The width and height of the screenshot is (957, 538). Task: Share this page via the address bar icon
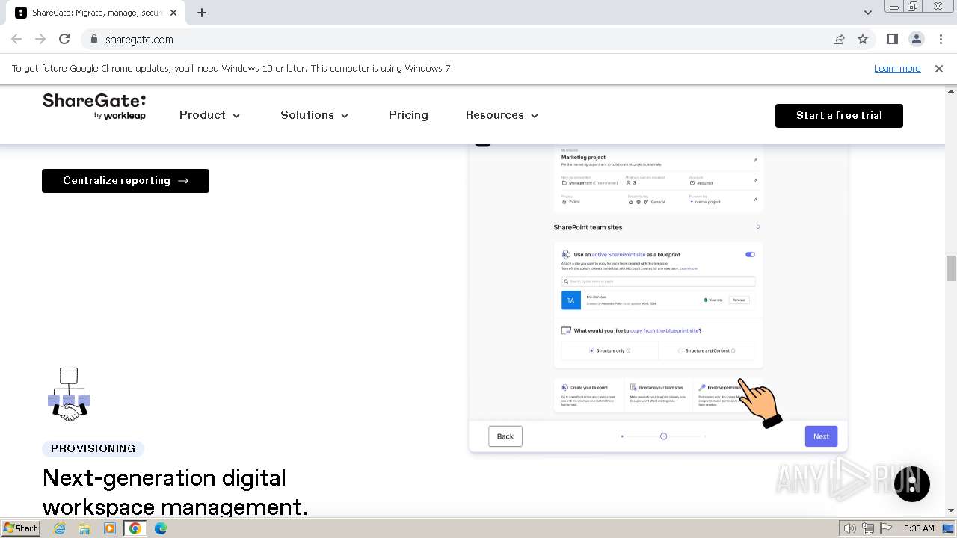click(x=839, y=39)
